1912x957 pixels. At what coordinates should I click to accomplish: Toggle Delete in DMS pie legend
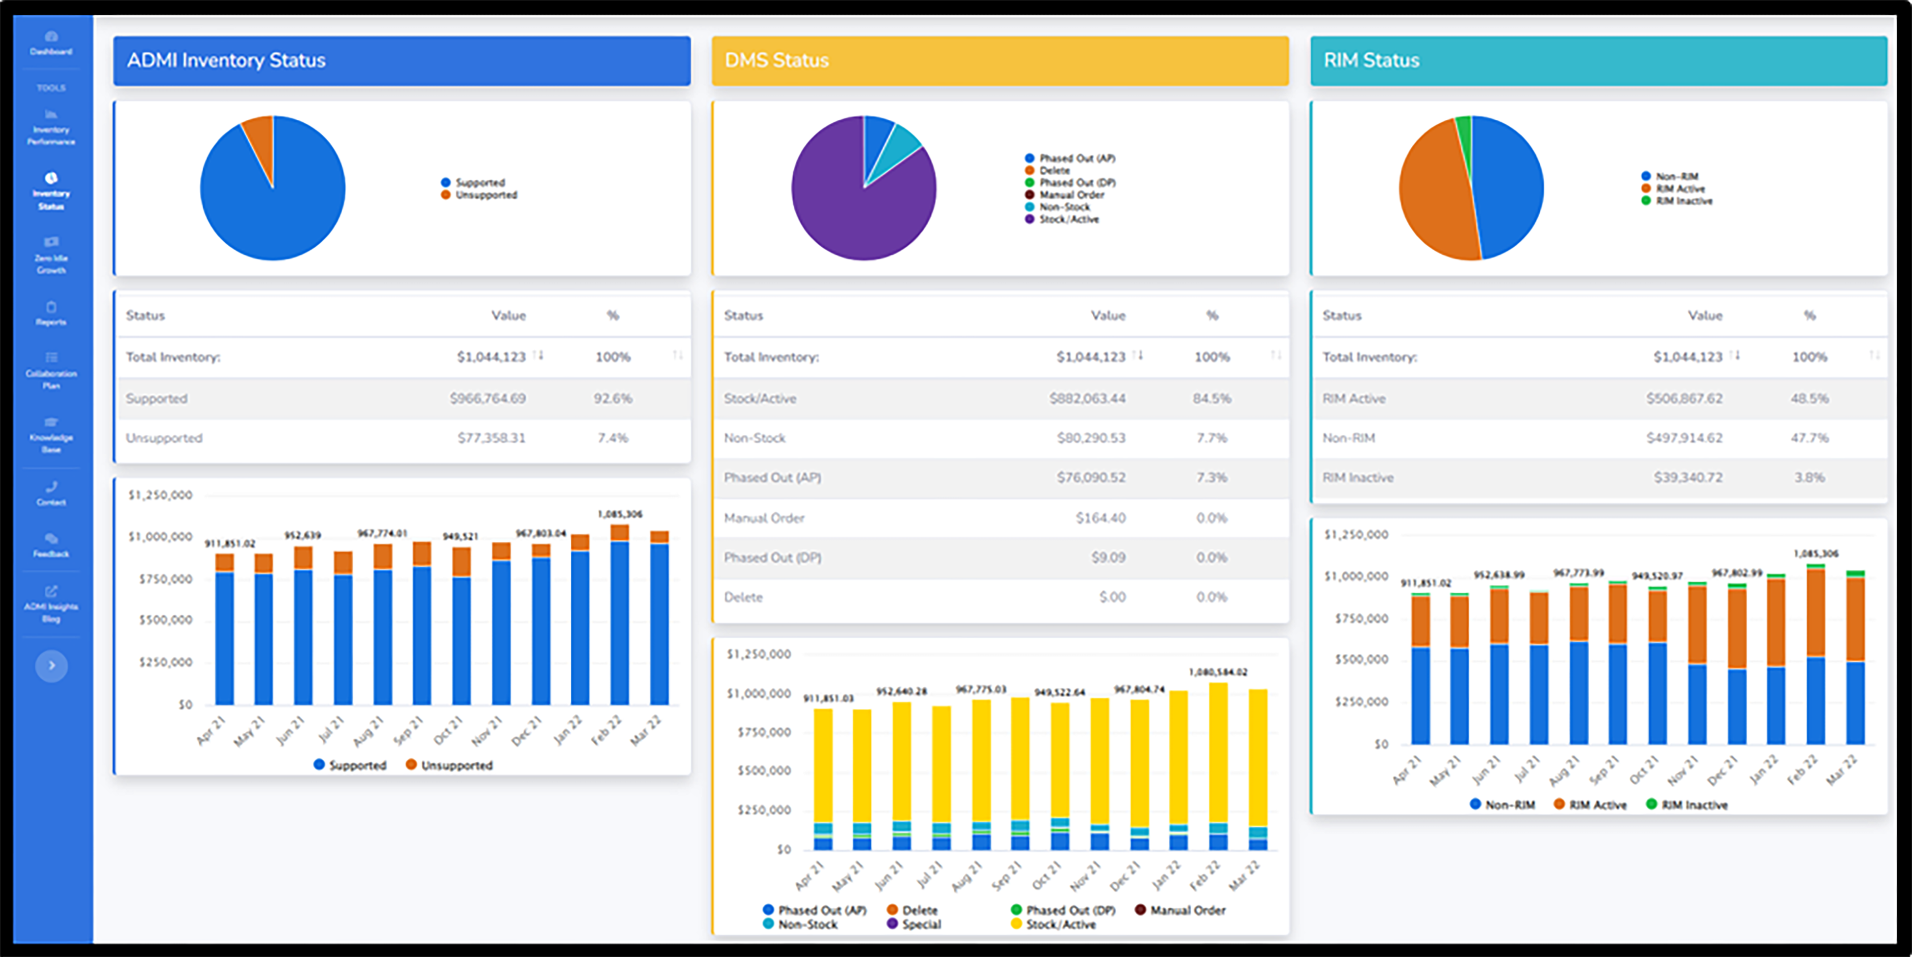(x=1047, y=171)
